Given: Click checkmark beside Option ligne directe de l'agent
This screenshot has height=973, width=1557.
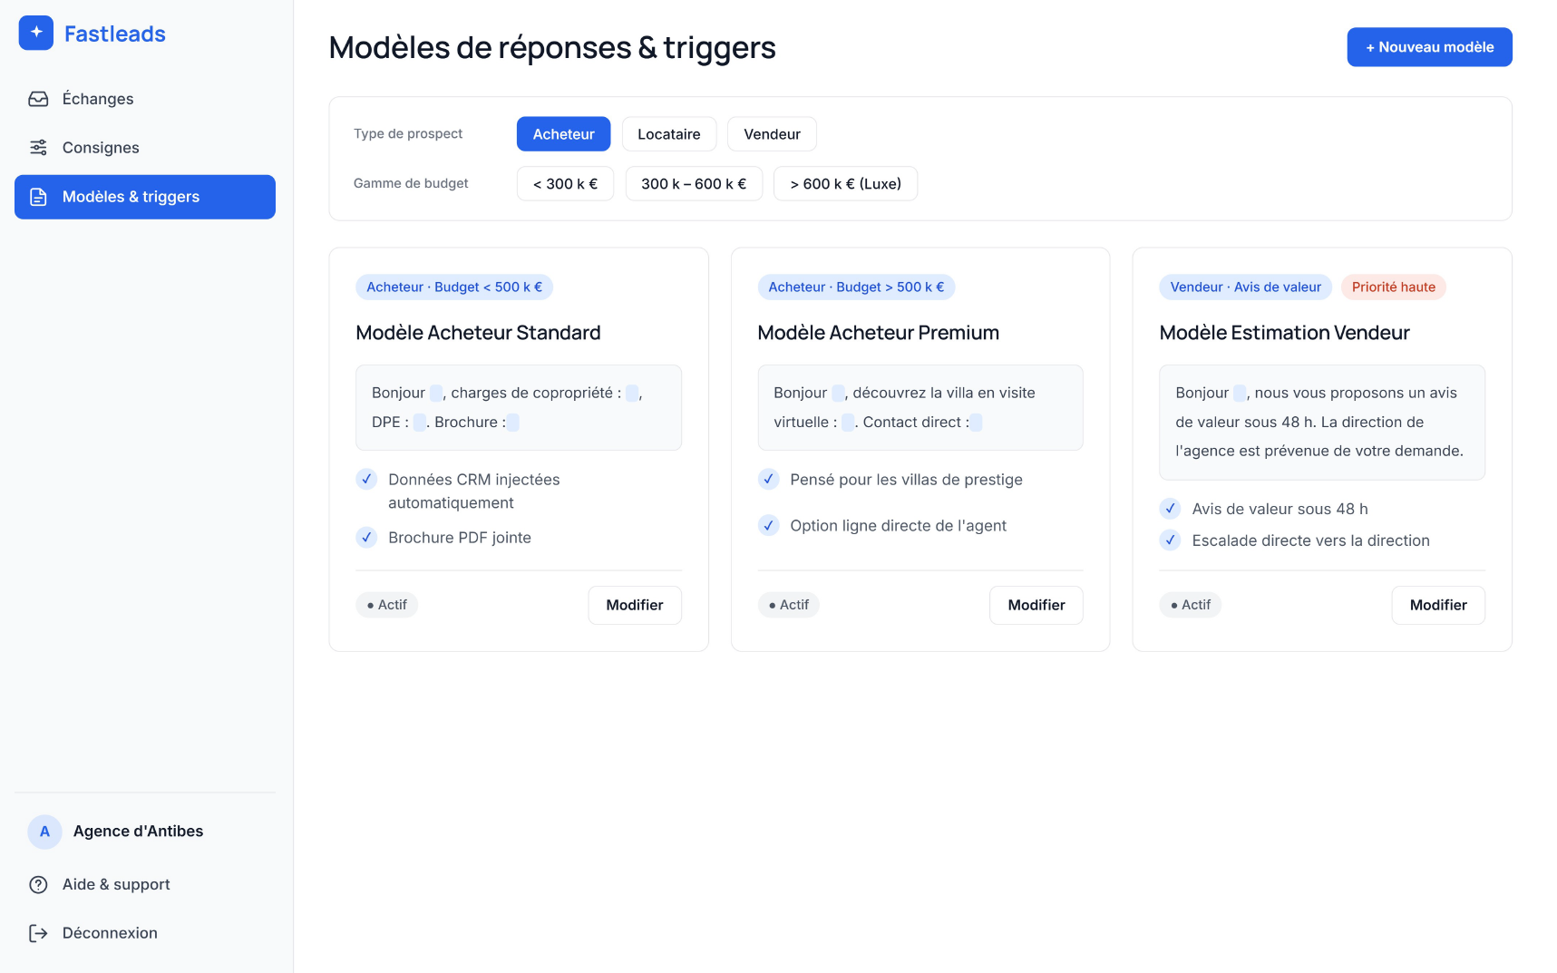Looking at the screenshot, I should [768, 525].
